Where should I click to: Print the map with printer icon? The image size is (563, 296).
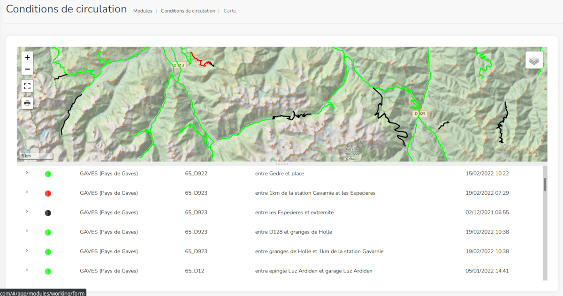click(28, 103)
